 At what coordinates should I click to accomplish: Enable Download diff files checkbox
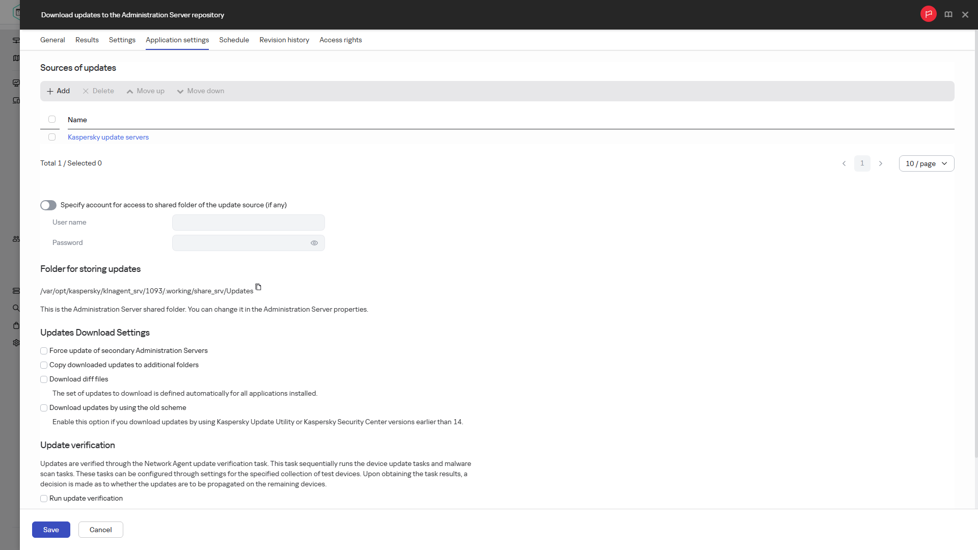(x=44, y=379)
